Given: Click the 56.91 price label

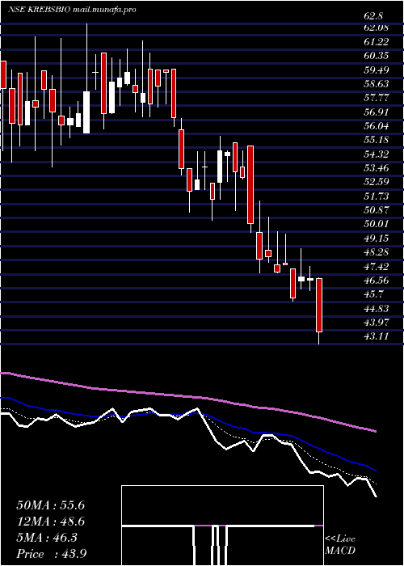Looking at the screenshot, I should coord(377,112).
